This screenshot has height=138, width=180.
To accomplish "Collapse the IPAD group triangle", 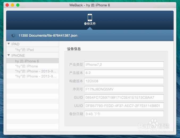I will pos(9,44).
